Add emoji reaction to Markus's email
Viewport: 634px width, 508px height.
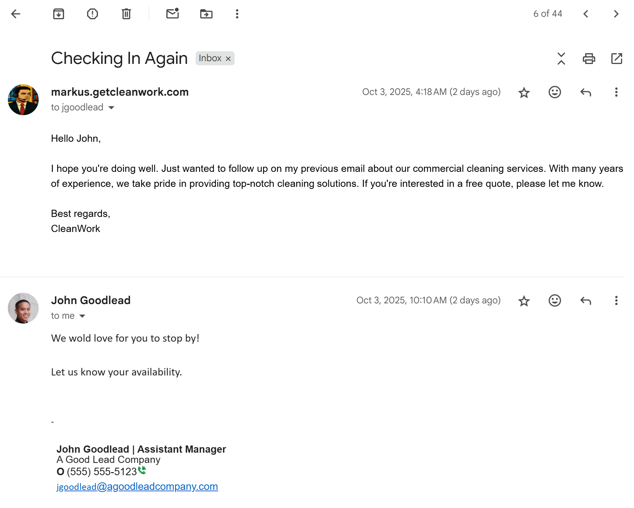pos(554,92)
